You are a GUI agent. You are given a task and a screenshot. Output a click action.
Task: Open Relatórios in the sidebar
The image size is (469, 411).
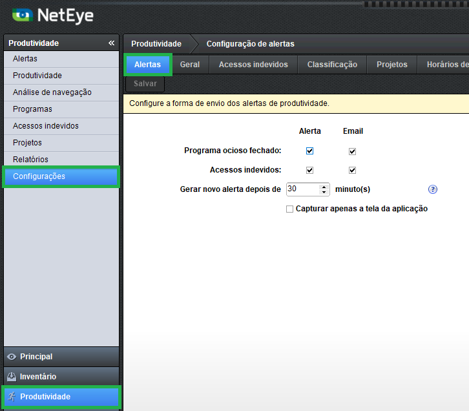(30, 160)
